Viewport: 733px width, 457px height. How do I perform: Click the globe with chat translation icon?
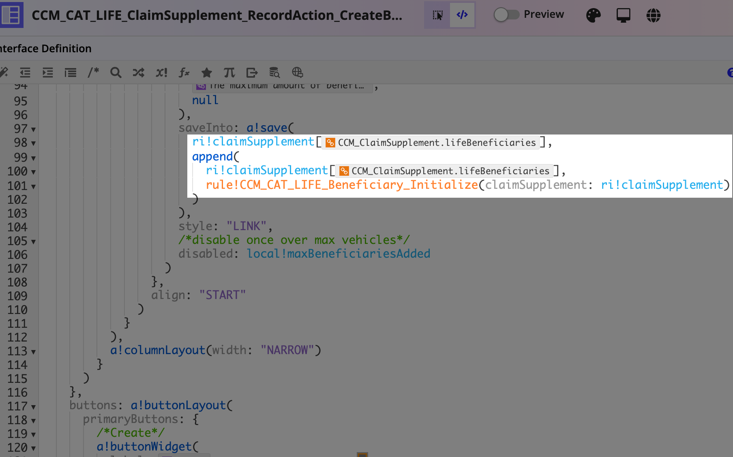pyautogui.click(x=297, y=73)
